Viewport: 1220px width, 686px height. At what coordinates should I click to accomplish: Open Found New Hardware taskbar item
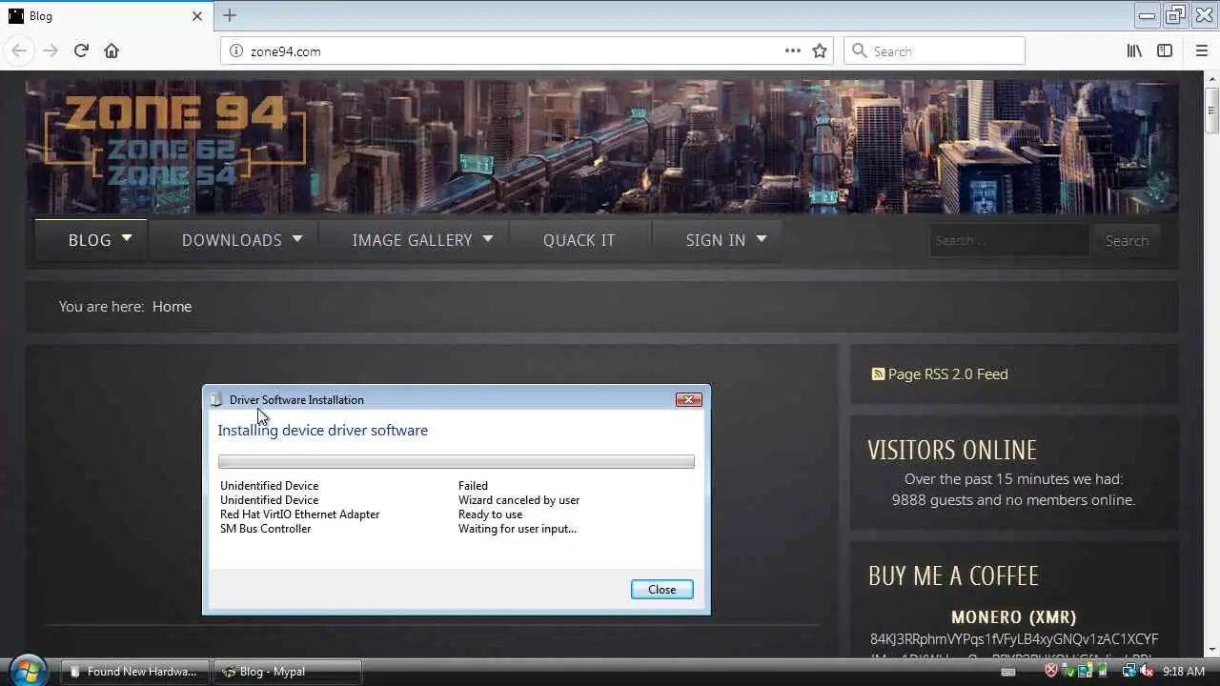[x=135, y=672]
